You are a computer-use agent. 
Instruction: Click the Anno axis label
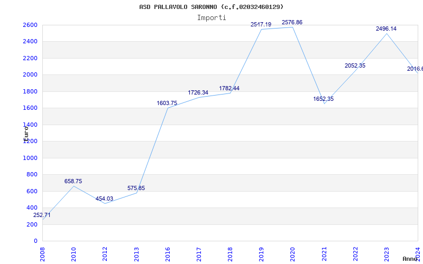(410, 259)
